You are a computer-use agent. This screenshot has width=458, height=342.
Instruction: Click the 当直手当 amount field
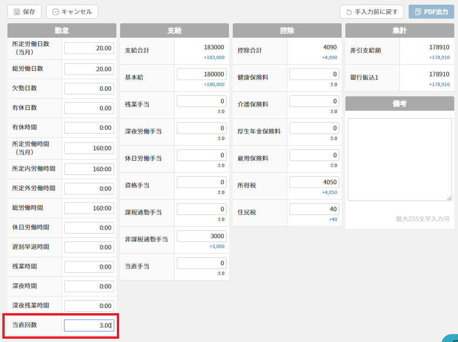pyautogui.click(x=202, y=263)
